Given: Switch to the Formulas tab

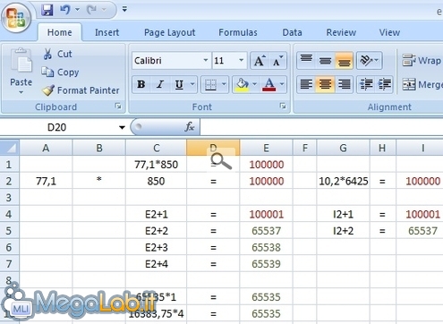Looking at the screenshot, I should (238, 32).
